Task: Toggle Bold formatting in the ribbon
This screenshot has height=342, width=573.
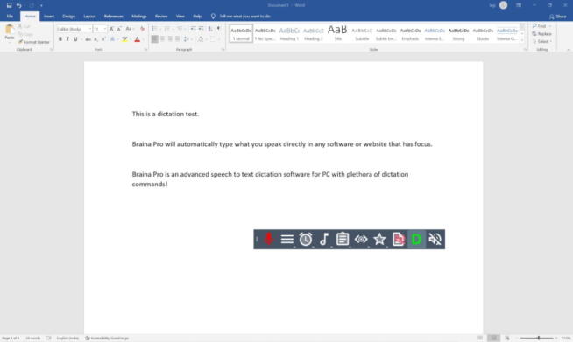Action: [60, 39]
